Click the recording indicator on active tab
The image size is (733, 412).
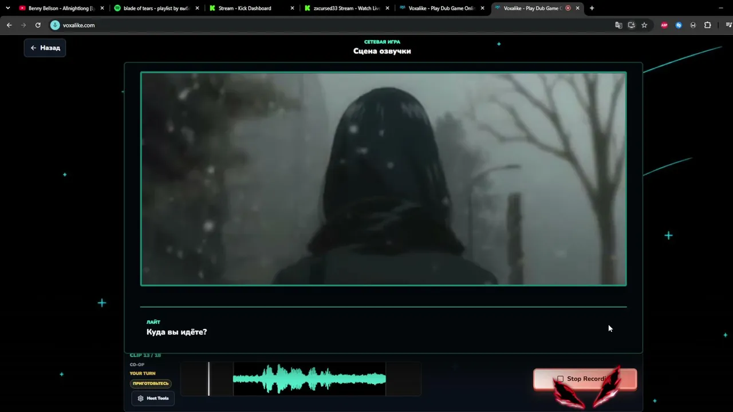(x=568, y=8)
